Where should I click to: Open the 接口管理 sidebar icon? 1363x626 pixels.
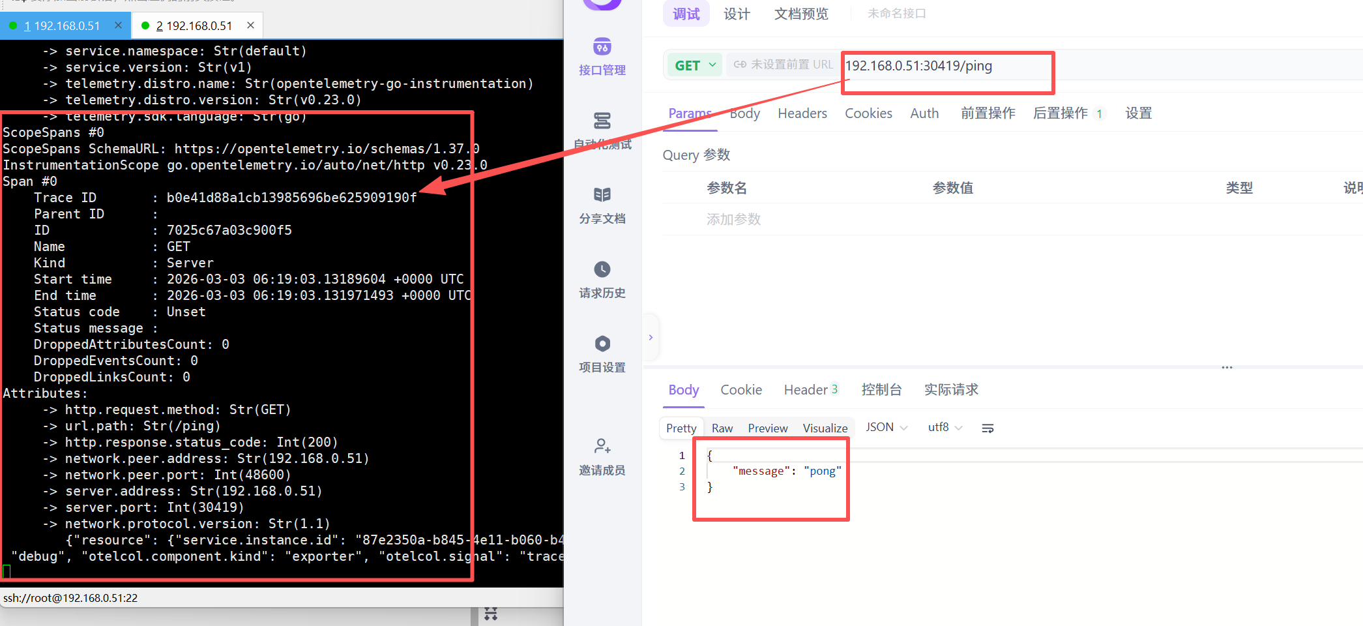pos(602,48)
